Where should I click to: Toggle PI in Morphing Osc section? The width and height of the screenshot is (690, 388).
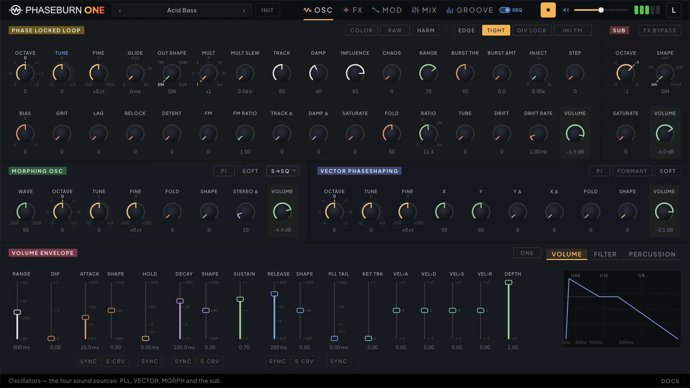[224, 171]
